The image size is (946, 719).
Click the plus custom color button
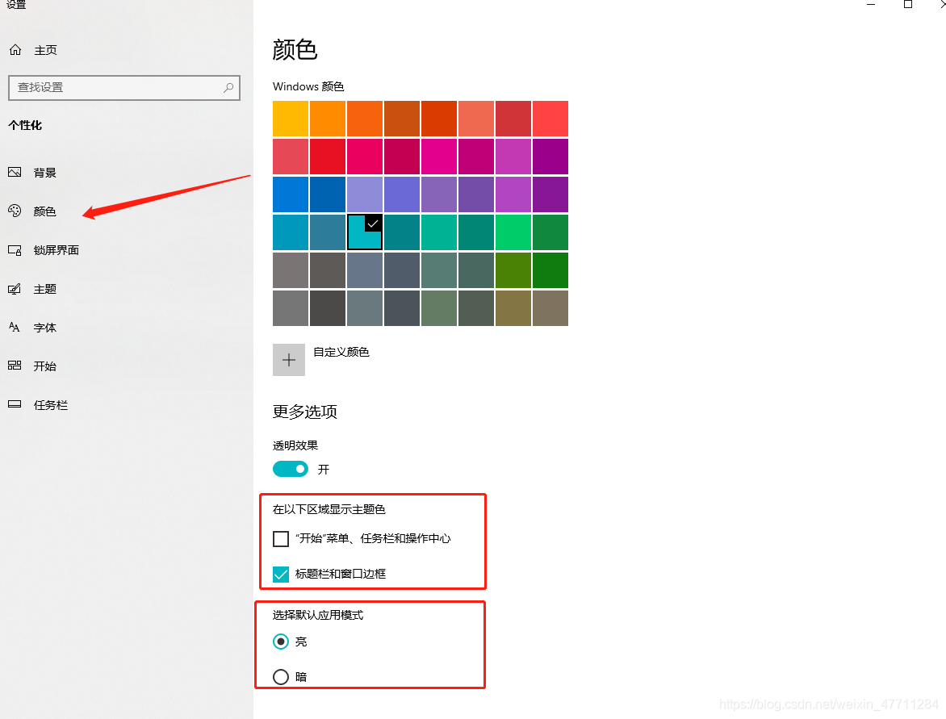(x=289, y=360)
